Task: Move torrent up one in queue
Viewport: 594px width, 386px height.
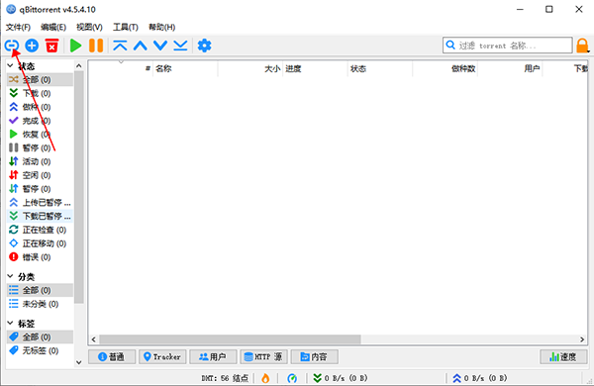Action: click(141, 46)
